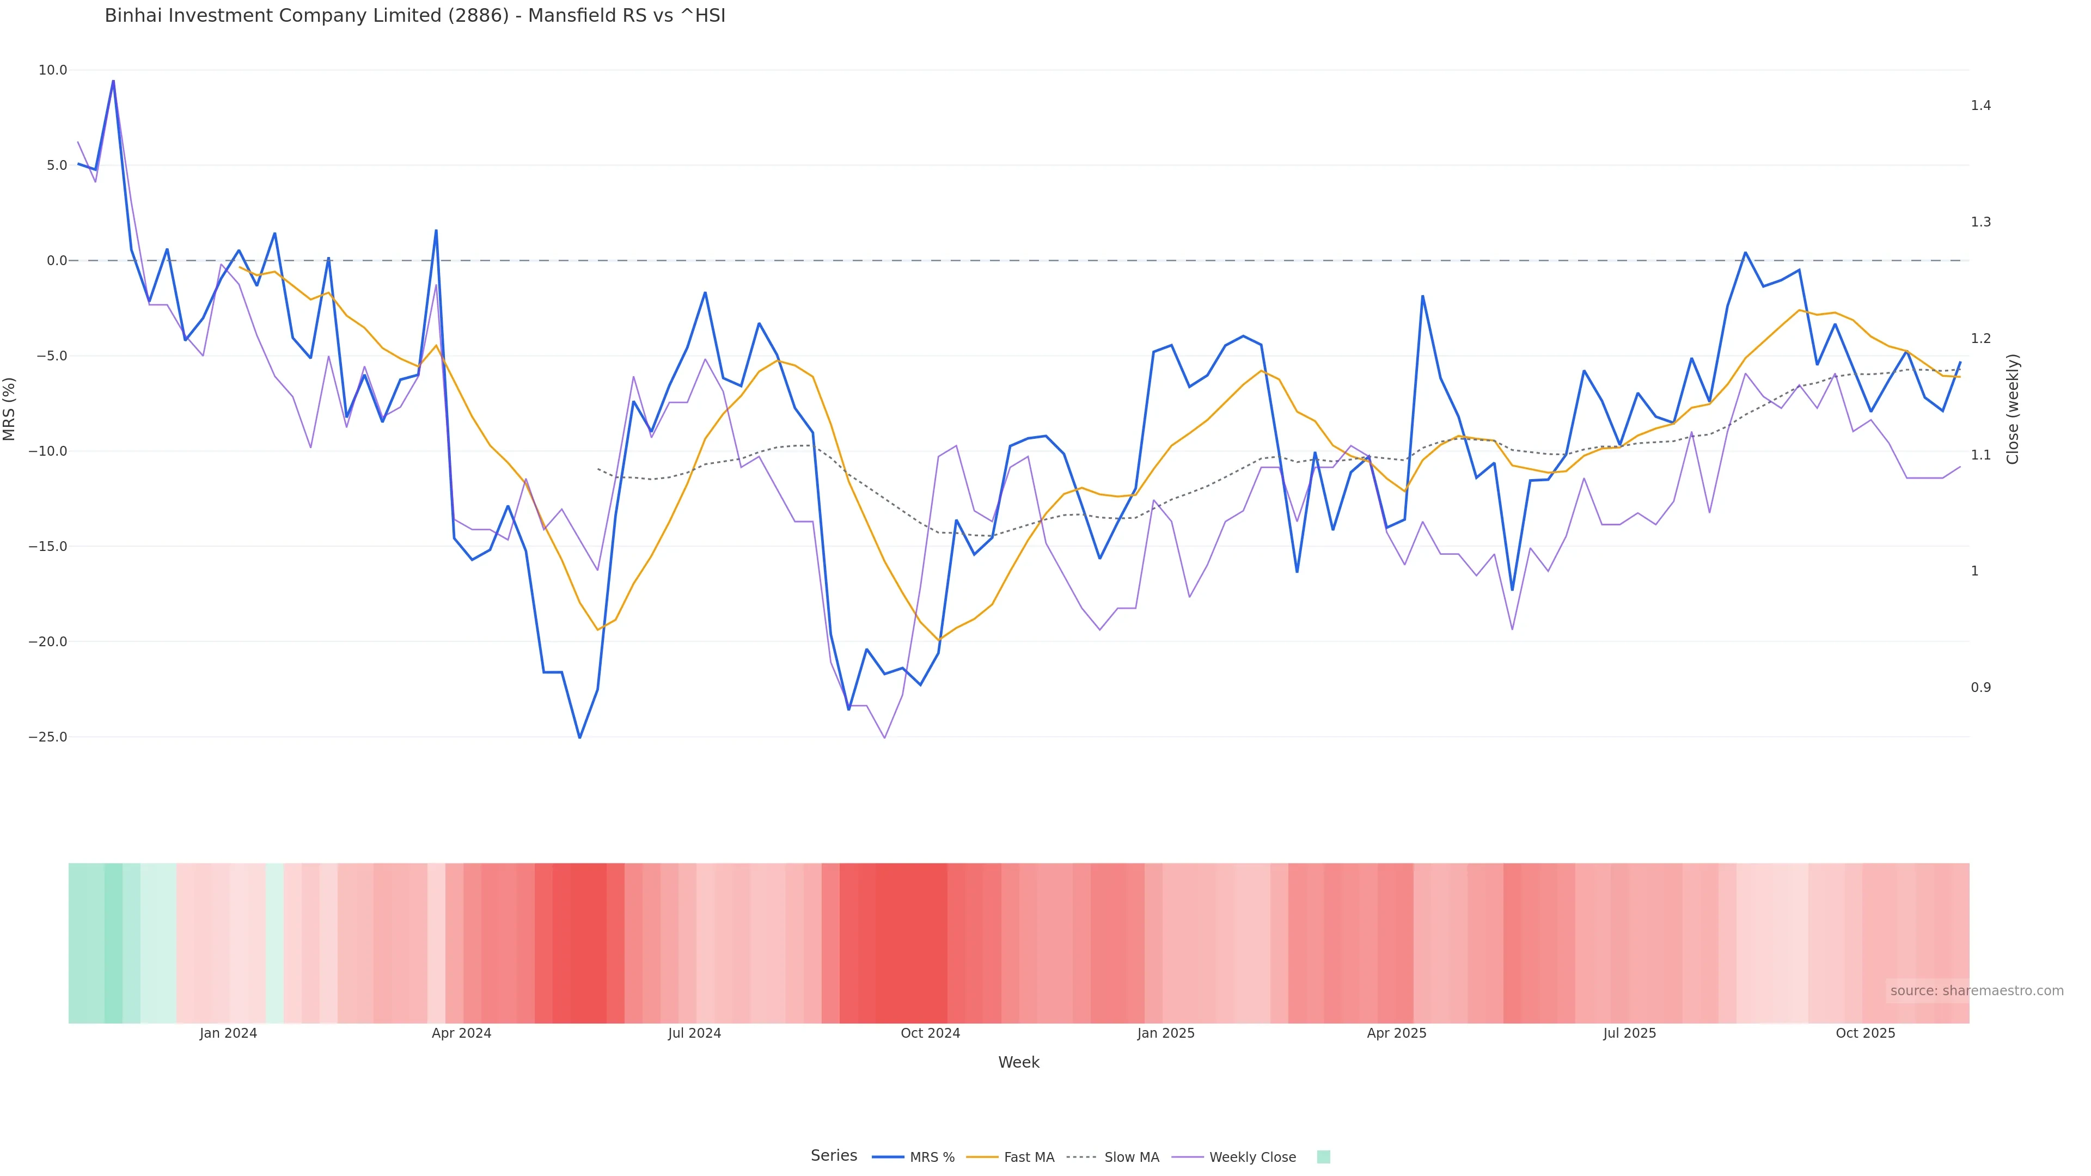This screenshot has height=1176, width=2091.
Task: Click the chart title for Binhai Investment
Action: click(x=415, y=15)
